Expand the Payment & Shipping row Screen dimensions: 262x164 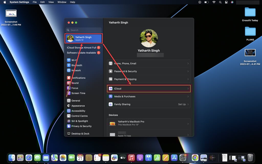[149, 79]
